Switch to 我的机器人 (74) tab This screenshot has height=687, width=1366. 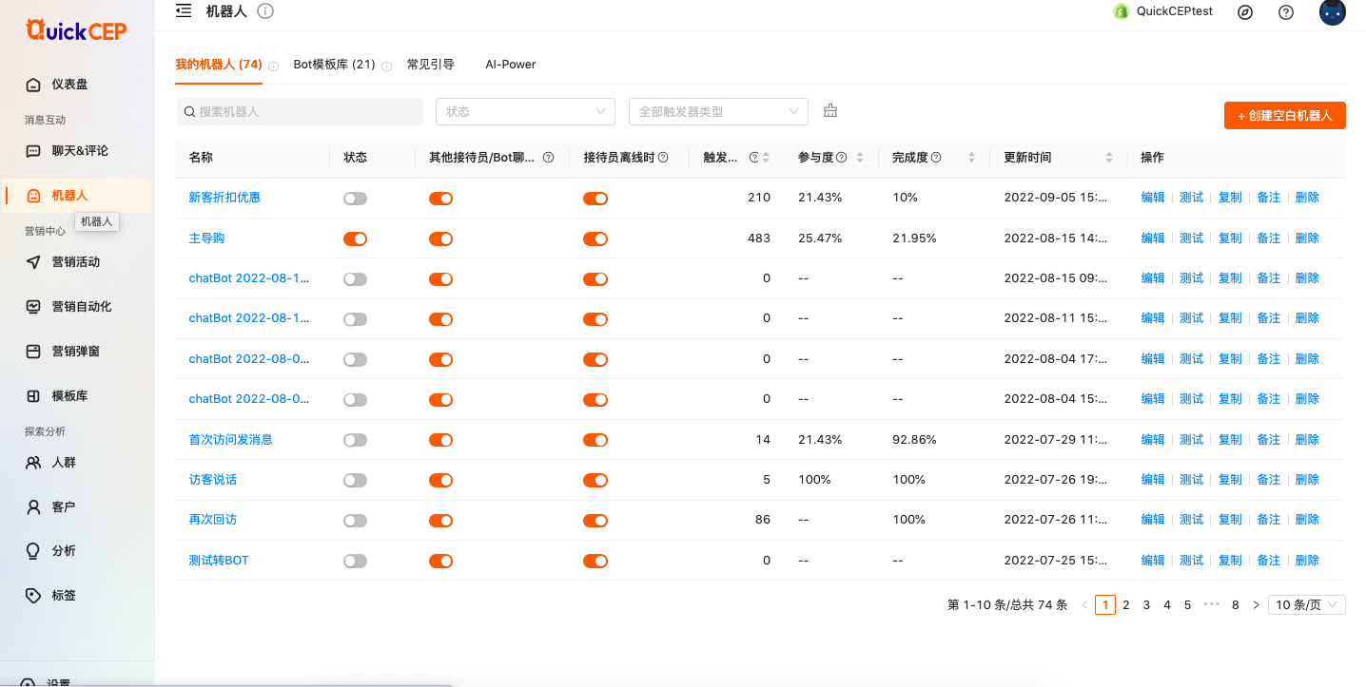click(x=219, y=65)
